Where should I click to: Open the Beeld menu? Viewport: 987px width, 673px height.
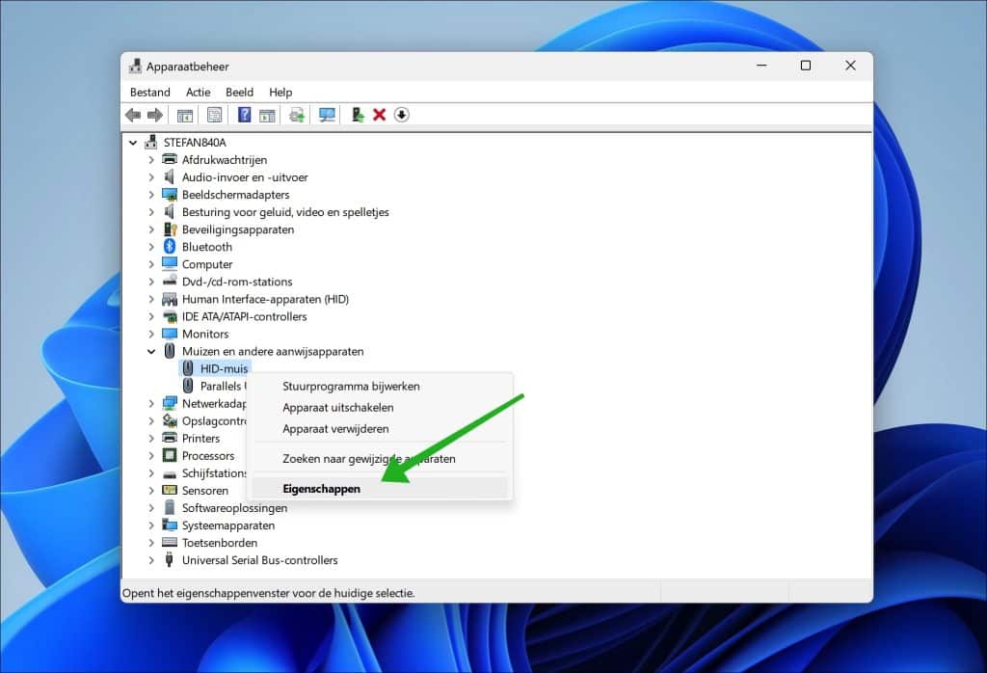(239, 93)
